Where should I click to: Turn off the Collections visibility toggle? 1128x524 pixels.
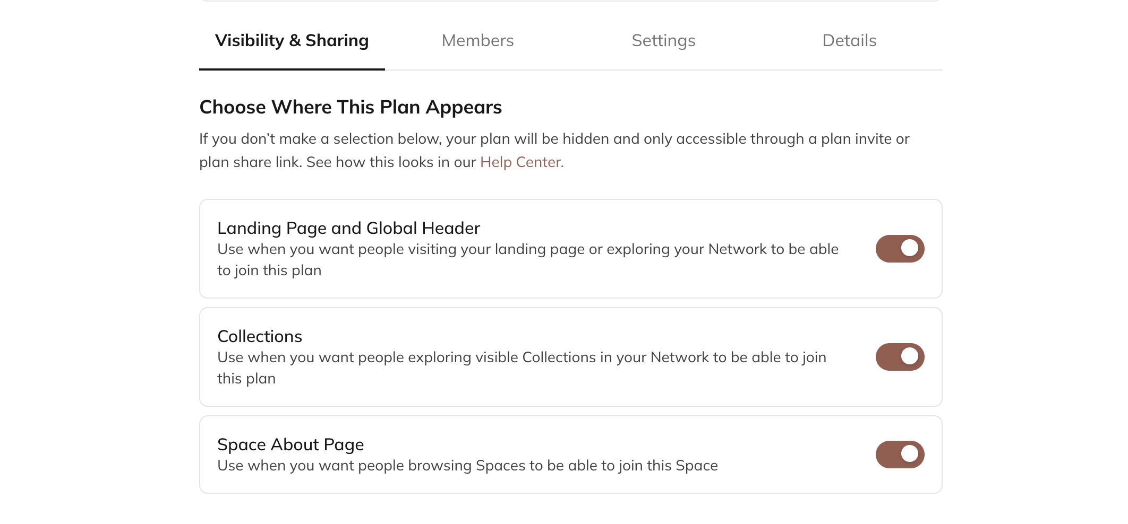click(899, 357)
